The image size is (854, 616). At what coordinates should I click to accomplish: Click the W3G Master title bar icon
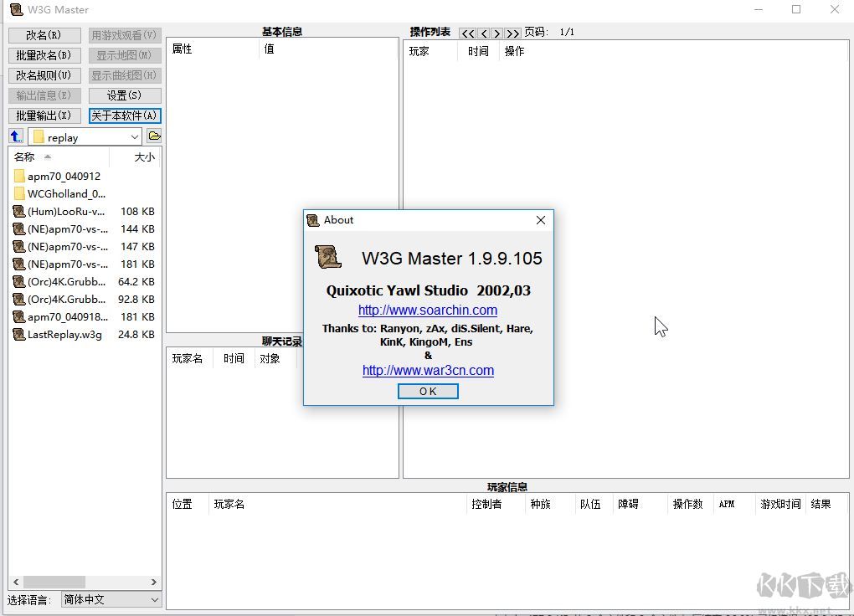click(17, 9)
